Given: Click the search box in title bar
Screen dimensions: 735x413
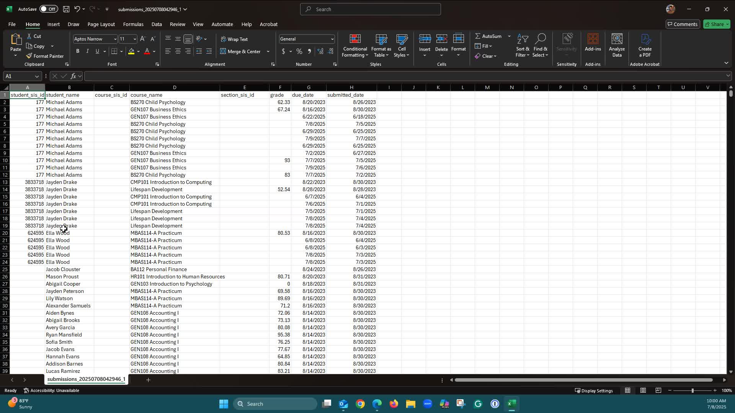Looking at the screenshot, I should coord(371,9).
